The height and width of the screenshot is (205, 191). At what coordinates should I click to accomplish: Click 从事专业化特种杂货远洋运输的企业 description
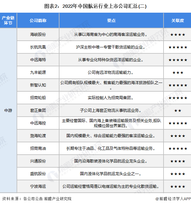tap(111, 60)
